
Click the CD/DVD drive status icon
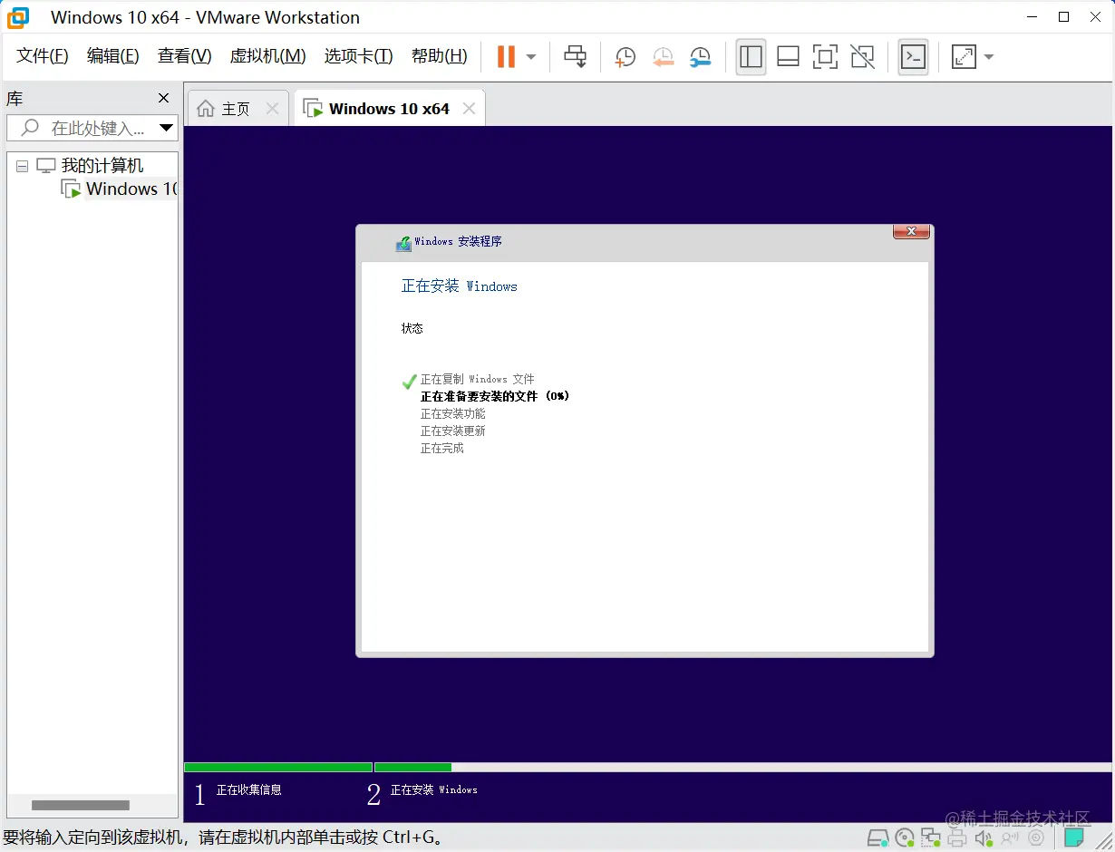coord(905,837)
